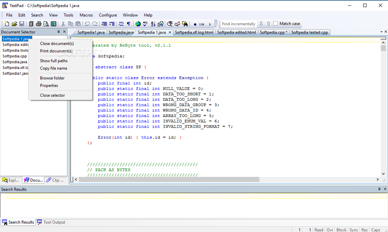Select Softpedia.cpp in Document Selector list

[15, 56]
